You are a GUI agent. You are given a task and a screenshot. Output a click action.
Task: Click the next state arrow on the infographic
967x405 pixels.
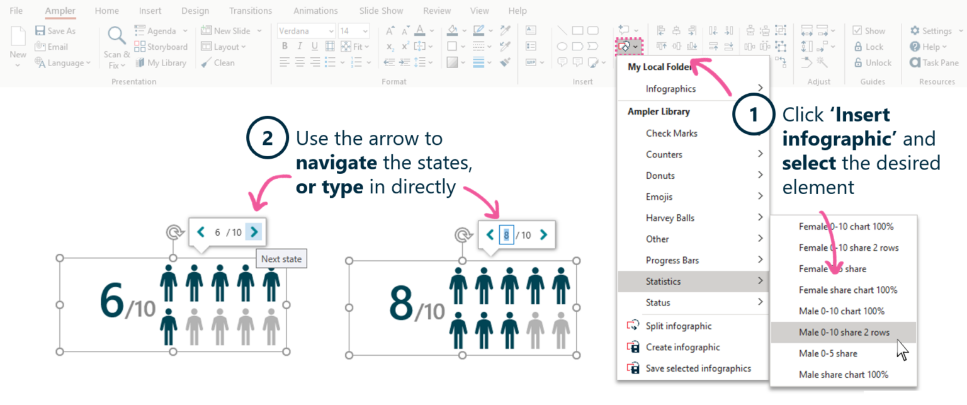[x=254, y=232]
